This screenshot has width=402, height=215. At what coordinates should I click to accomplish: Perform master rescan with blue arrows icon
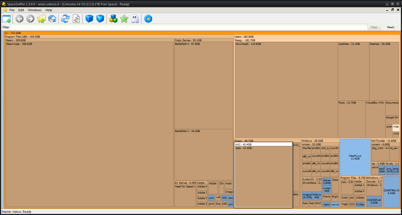point(65,19)
